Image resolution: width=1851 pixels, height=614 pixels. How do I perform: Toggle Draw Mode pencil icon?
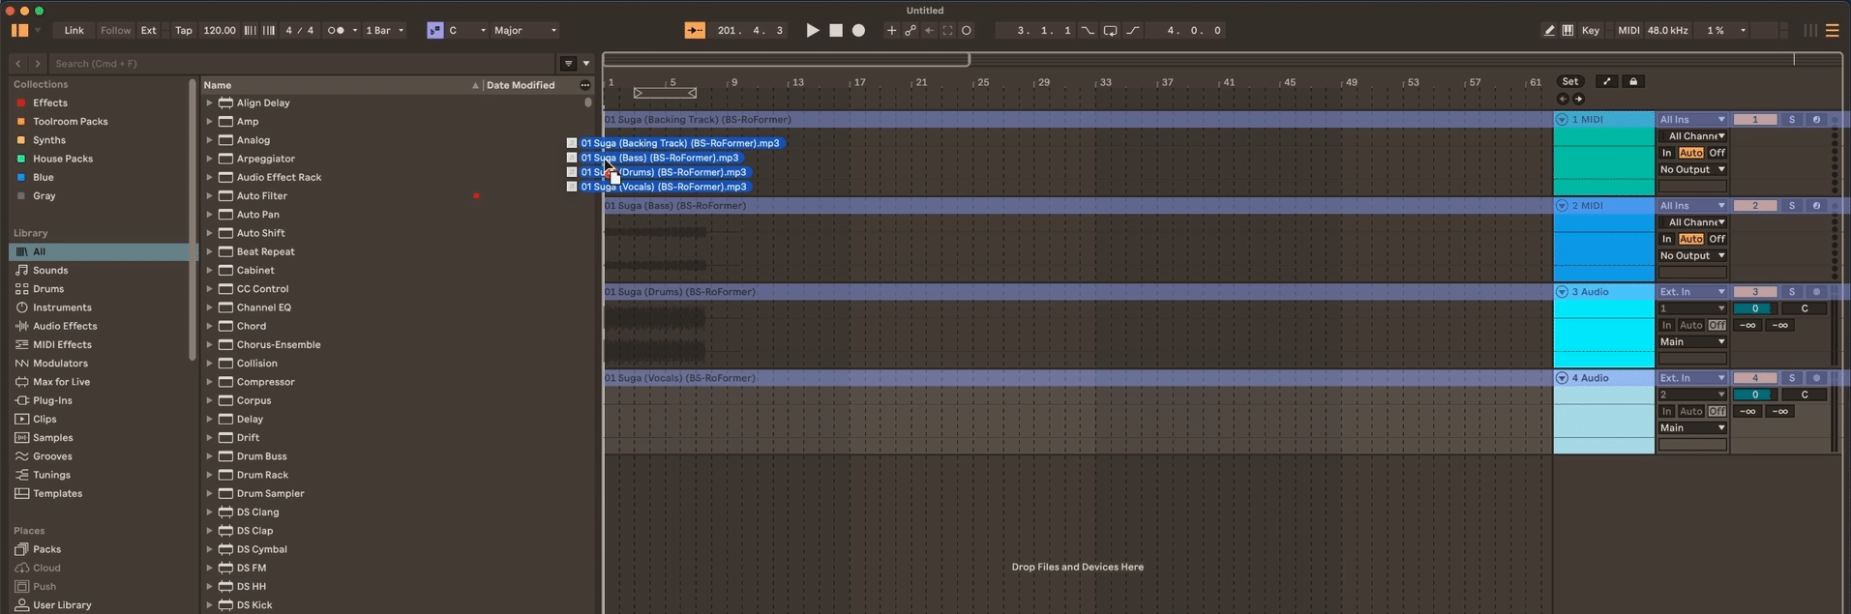[1549, 31]
